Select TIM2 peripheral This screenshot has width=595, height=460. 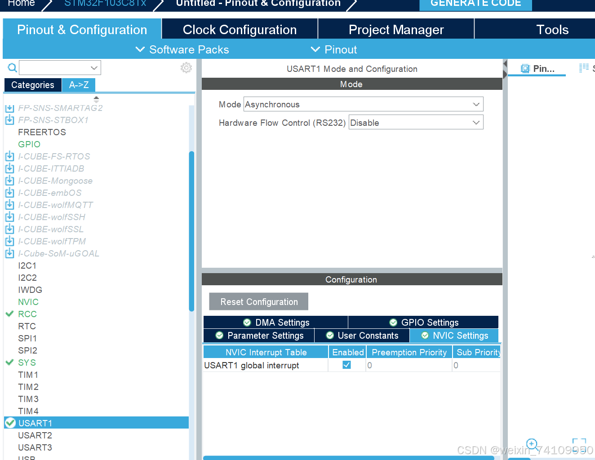(28, 387)
